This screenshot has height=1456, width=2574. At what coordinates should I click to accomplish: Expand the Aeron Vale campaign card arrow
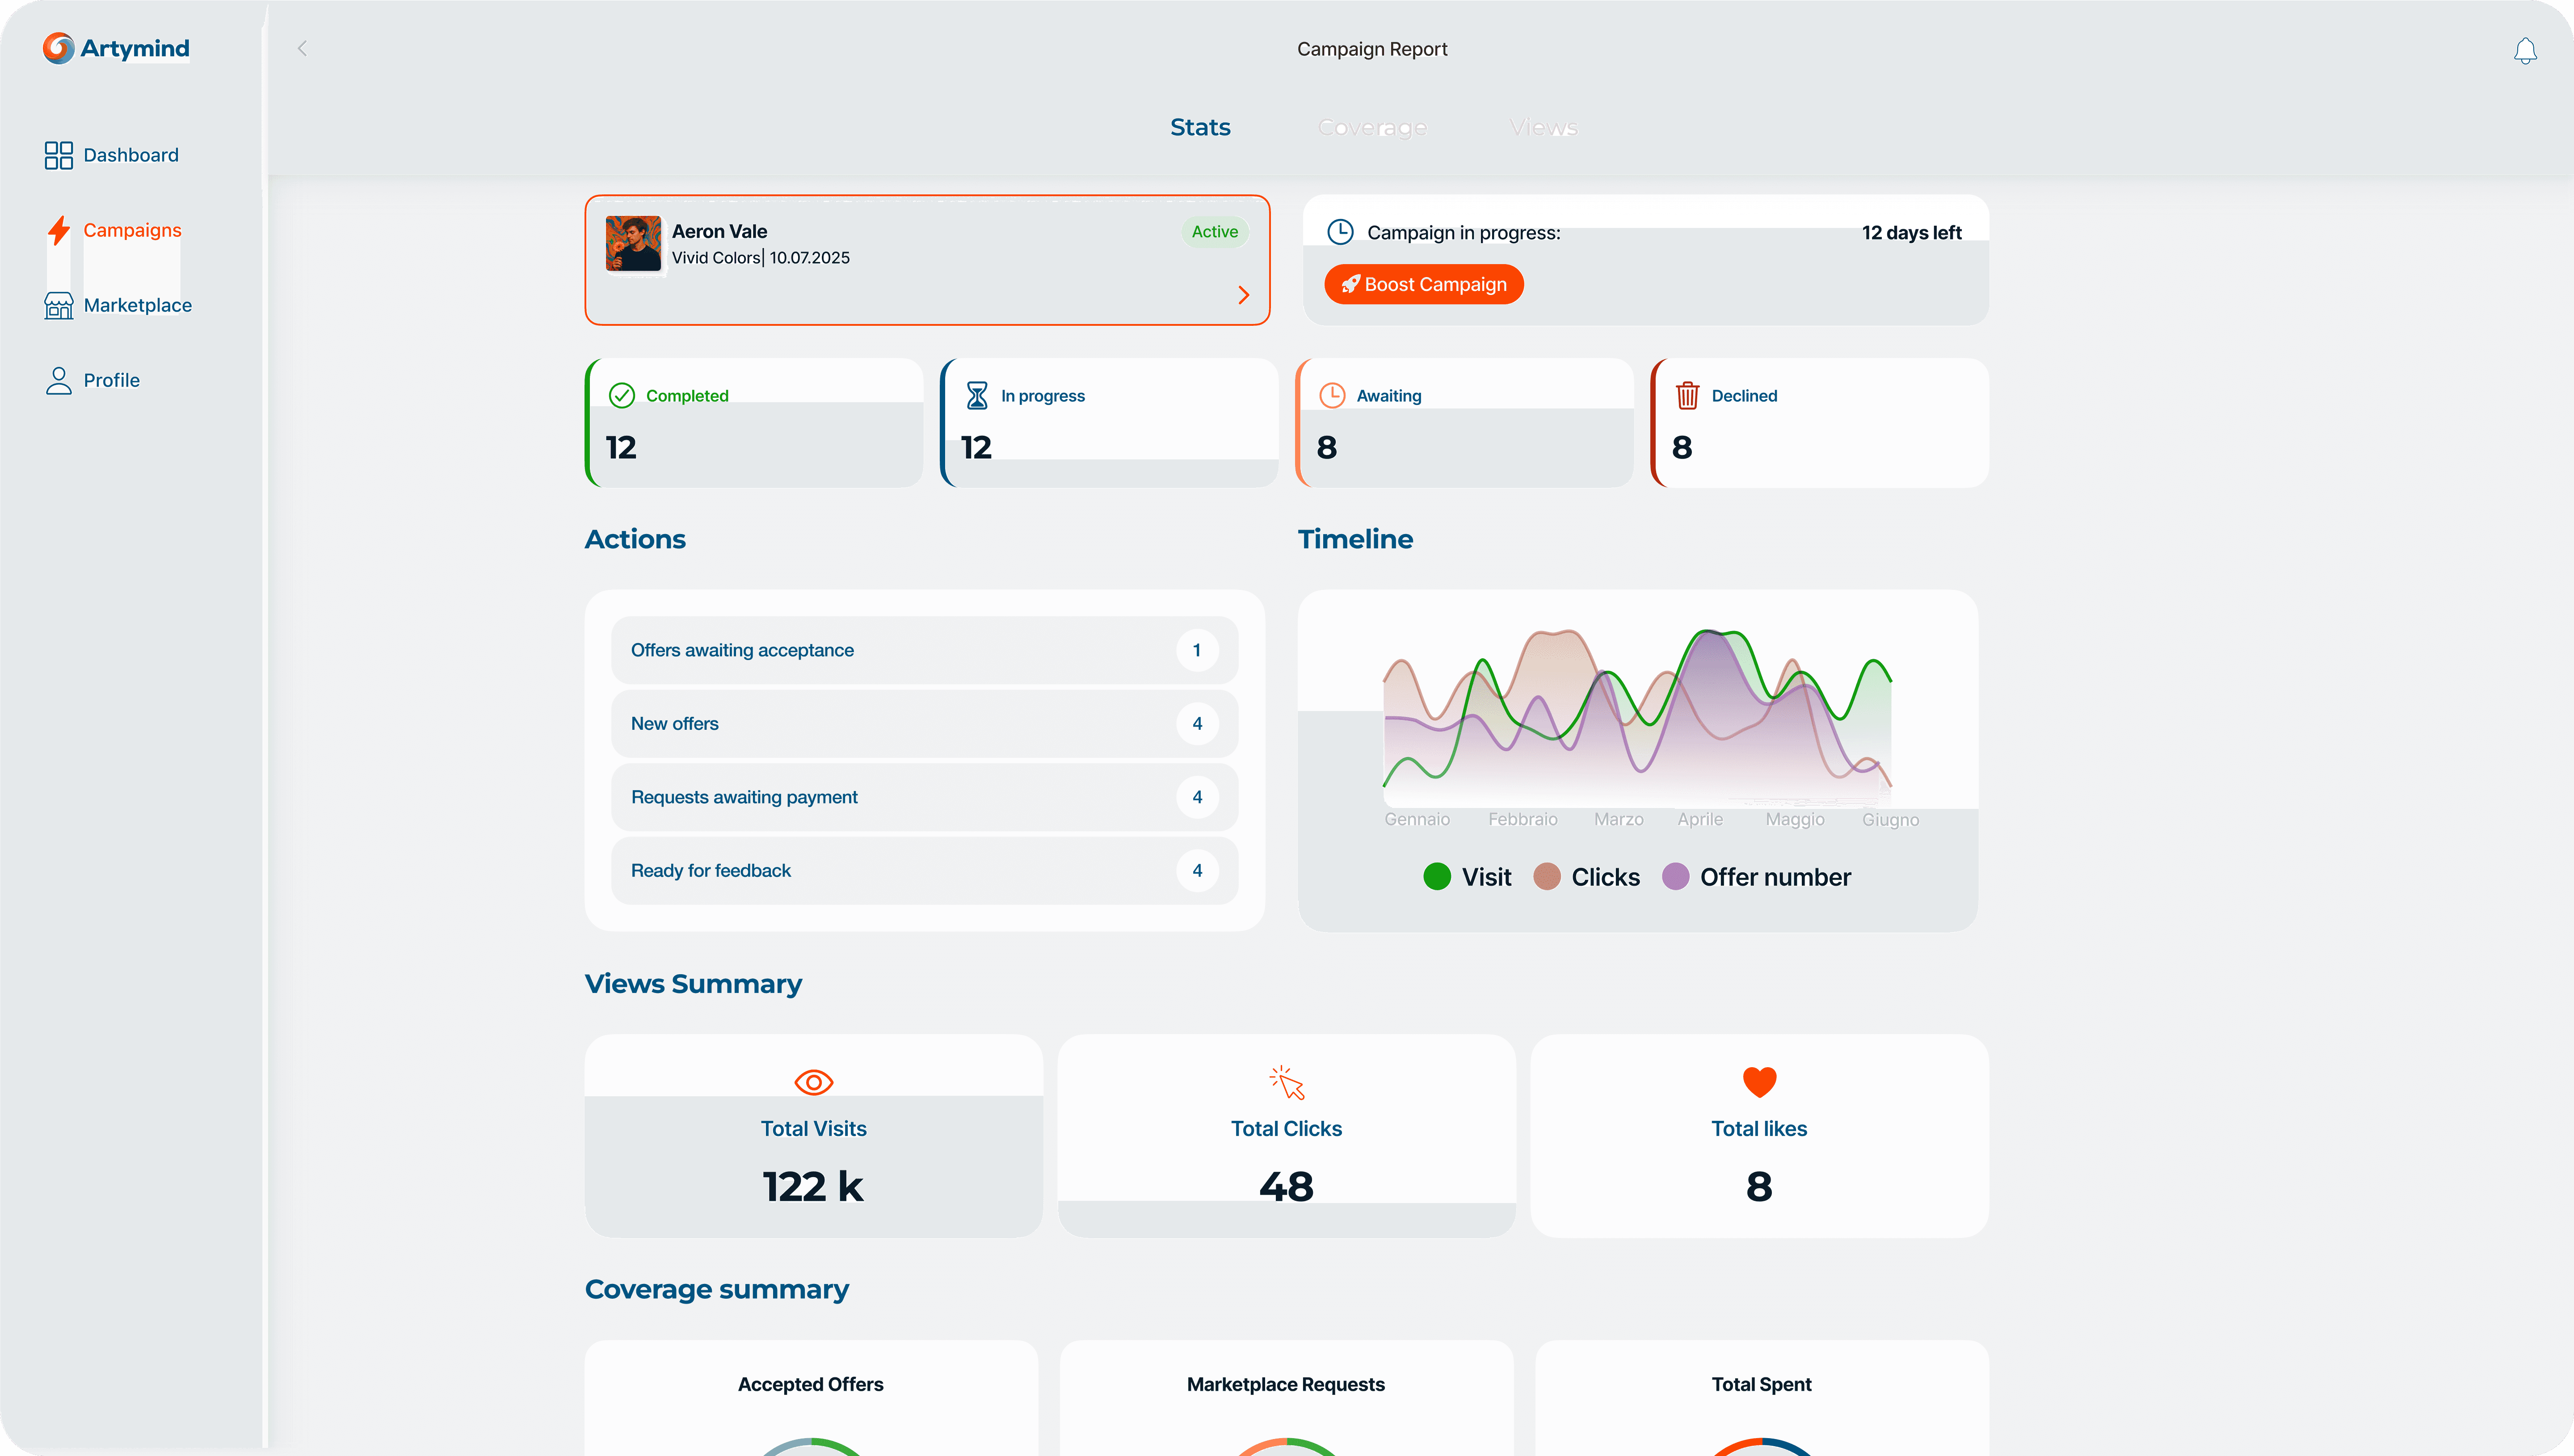click(1244, 295)
